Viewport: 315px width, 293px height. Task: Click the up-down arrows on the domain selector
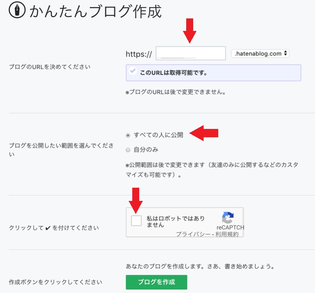[x=286, y=54]
